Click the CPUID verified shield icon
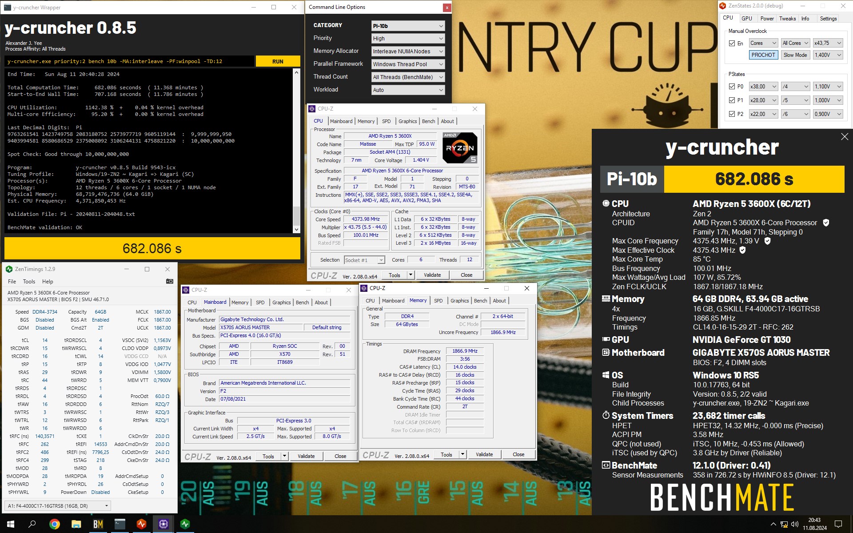Screen dimensions: 853x533 [826, 223]
